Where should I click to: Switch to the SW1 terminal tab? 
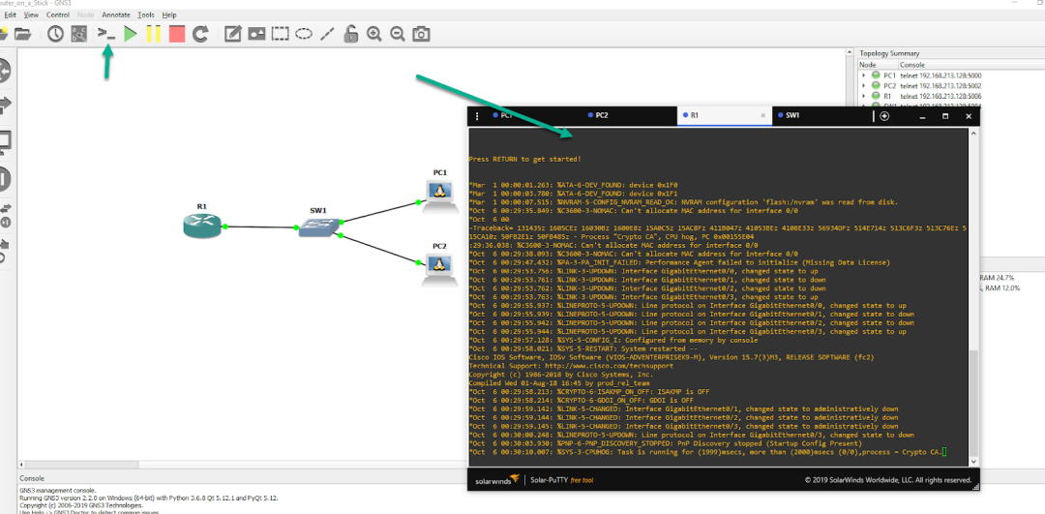coord(791,115)
